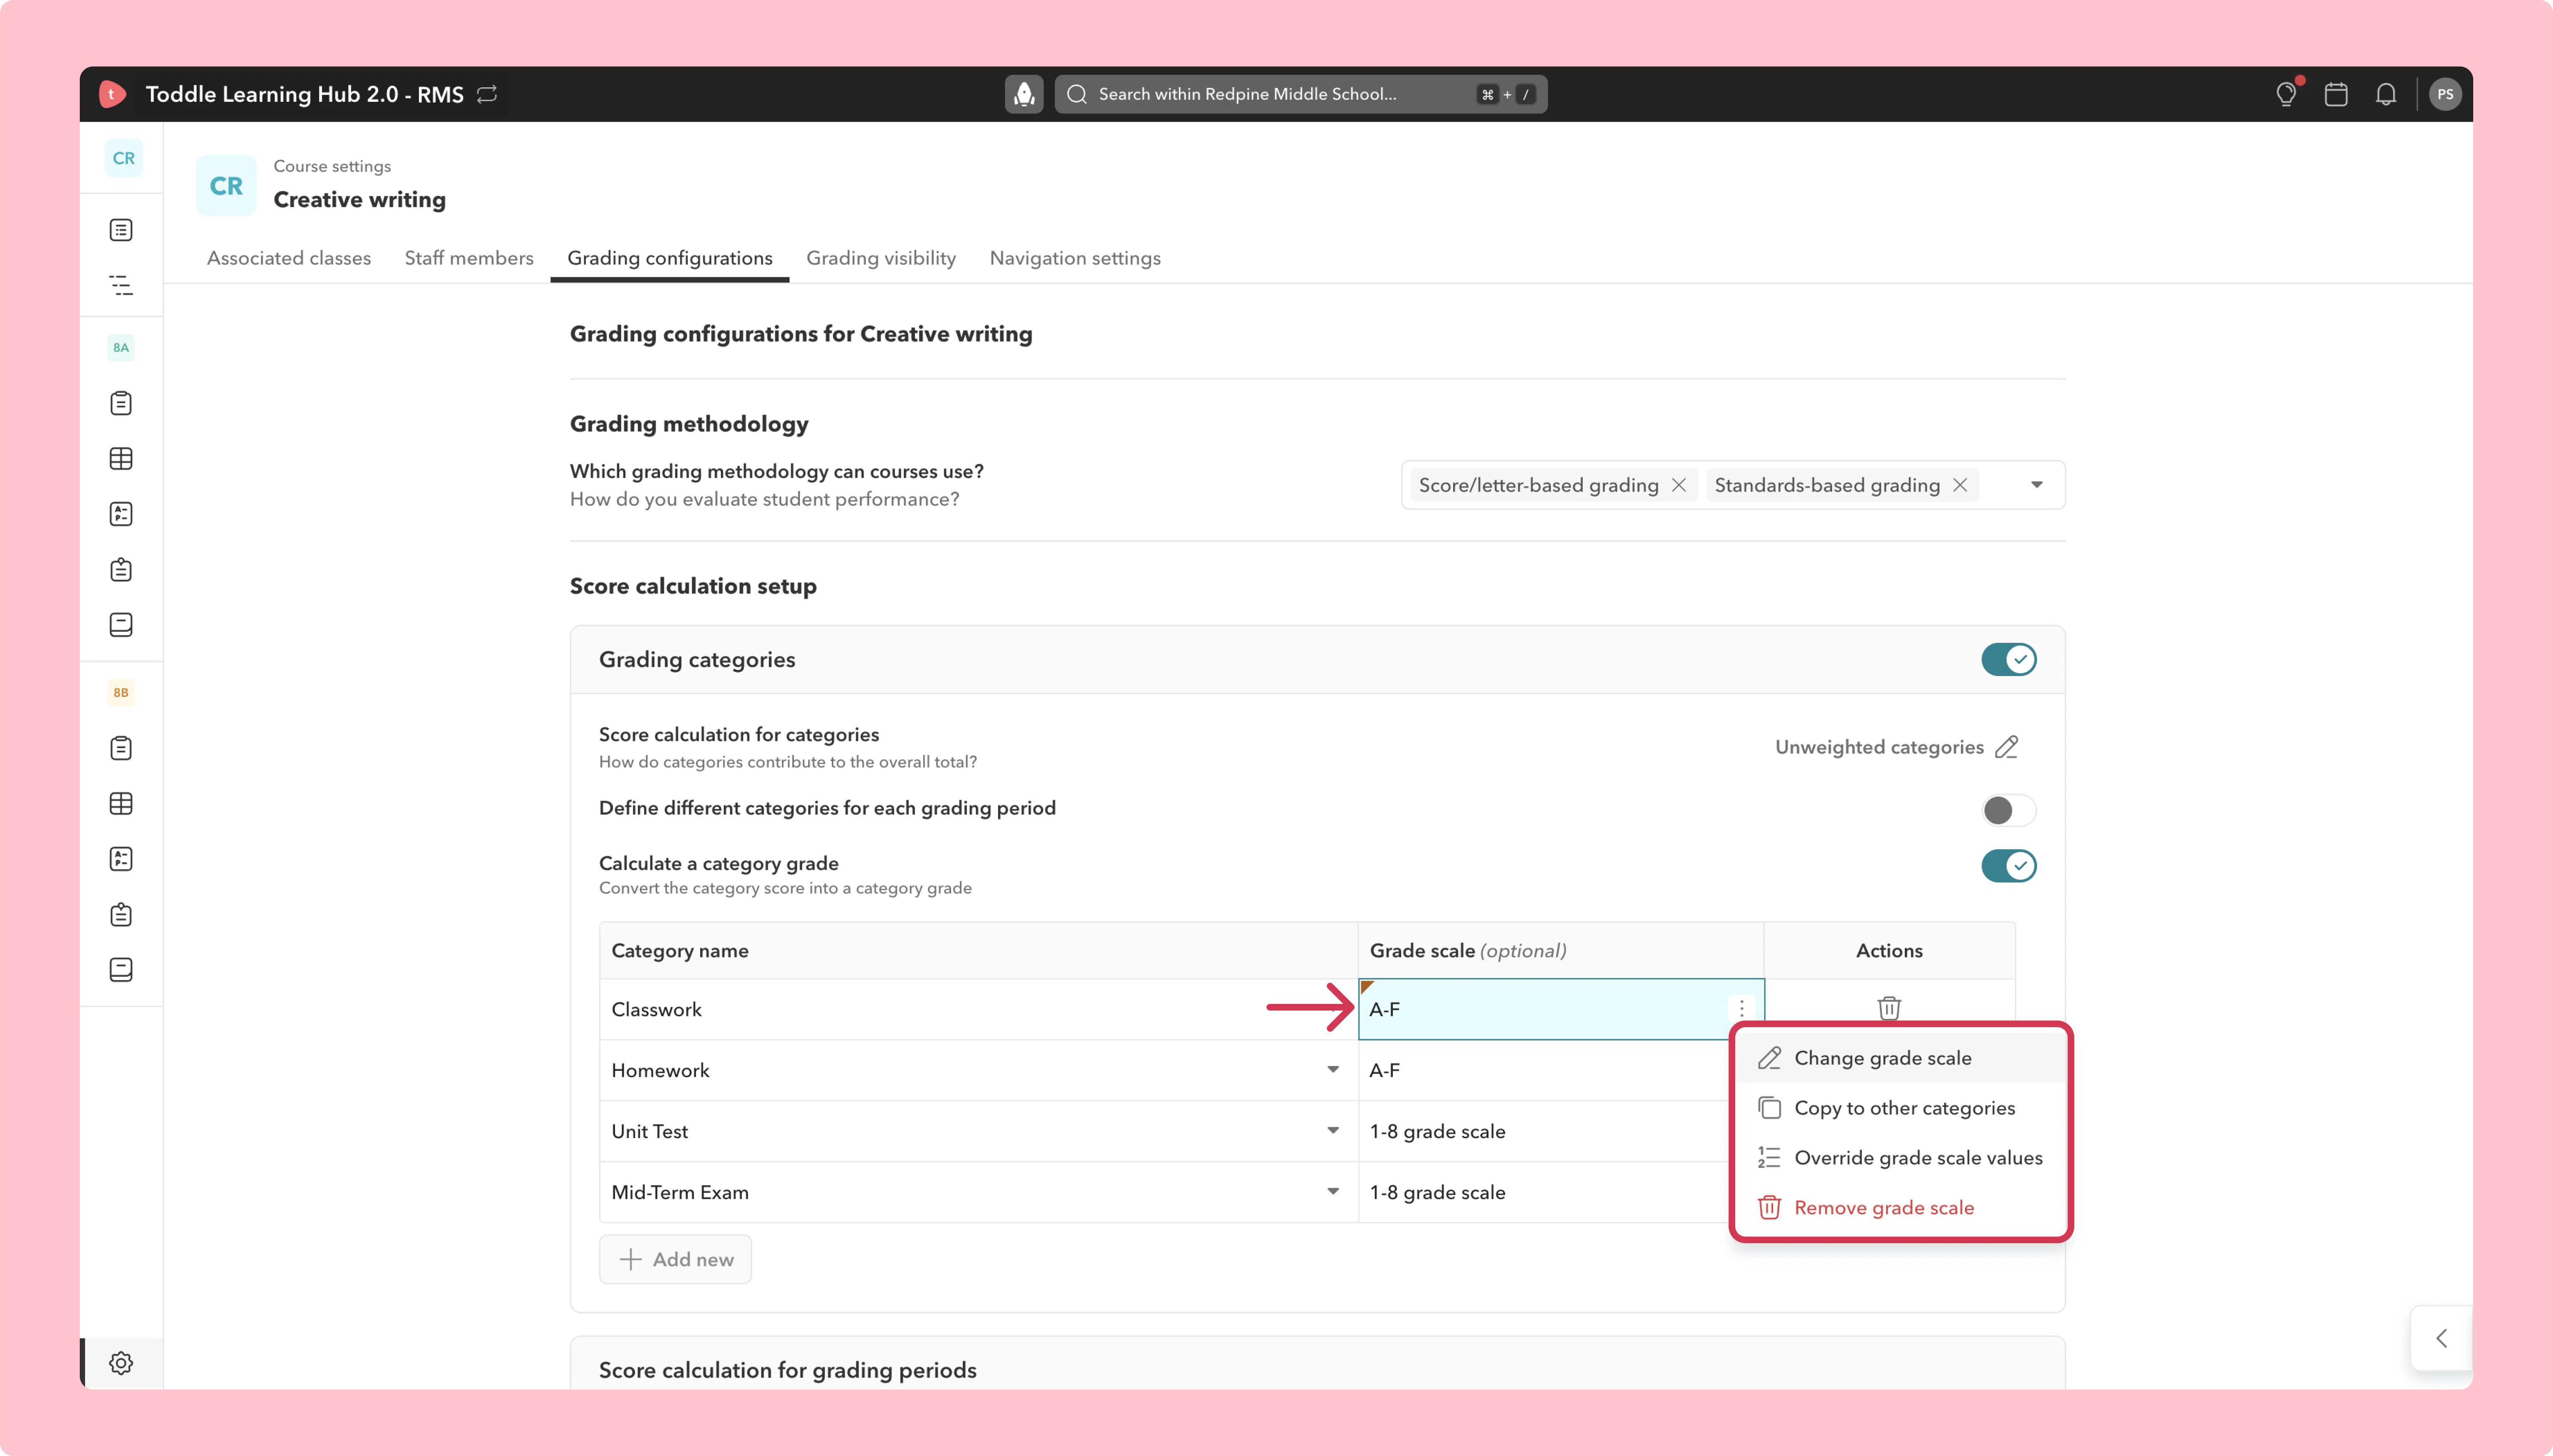Image resolution: width=2553 pixels, height=1456 pixels.
Task: Open the calendar icon in the header
Action: point(2336,94)
